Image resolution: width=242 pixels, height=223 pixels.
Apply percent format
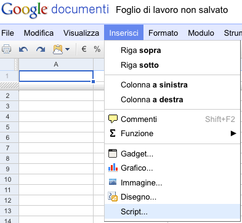[97, 49]
